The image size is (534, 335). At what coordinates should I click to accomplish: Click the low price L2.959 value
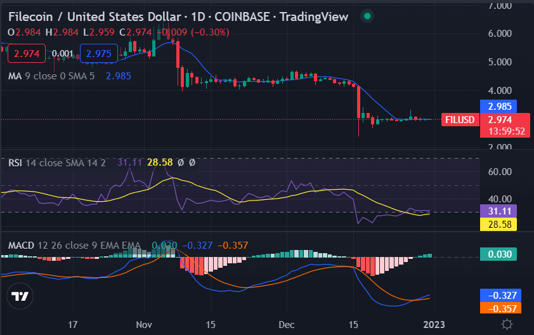pyautogui.click(x=99, y=32)
